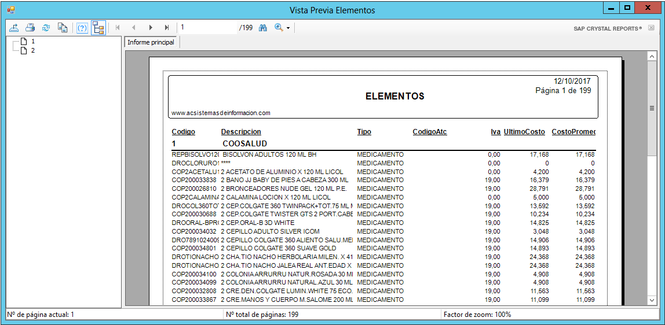This screenshot has height=325, width=665.
Task: Select group 2 in the tree
Action: (x=33, y=51)
